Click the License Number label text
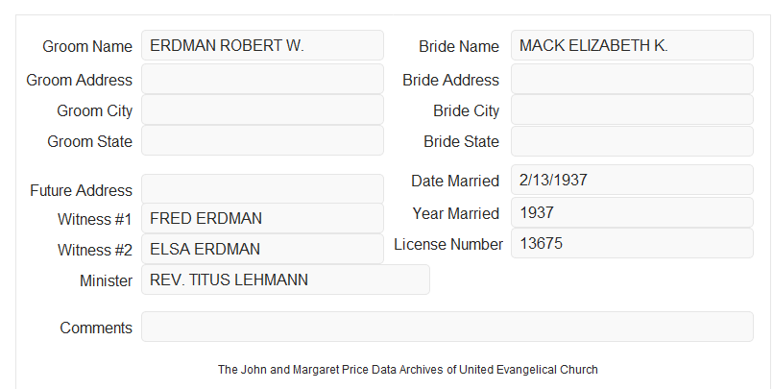This screenshot has height=389, width=773. tap(448, 244)
